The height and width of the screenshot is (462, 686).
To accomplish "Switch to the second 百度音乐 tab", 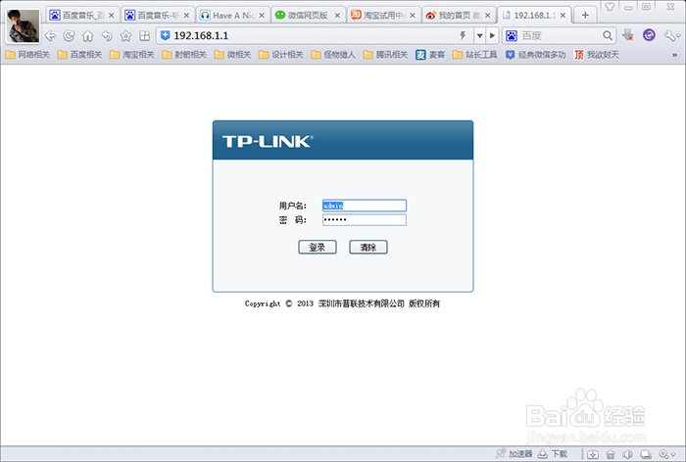I will click(x=158, y=16).
